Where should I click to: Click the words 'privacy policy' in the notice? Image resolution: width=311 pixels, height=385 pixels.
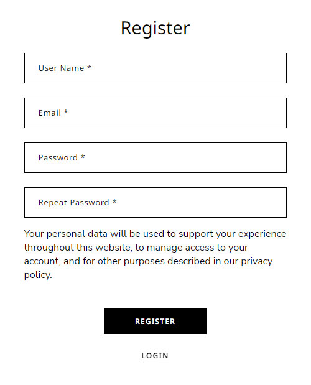pos(257,261)
